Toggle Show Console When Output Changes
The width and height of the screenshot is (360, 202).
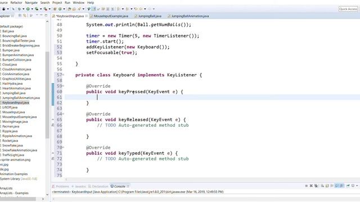point(336,186)
